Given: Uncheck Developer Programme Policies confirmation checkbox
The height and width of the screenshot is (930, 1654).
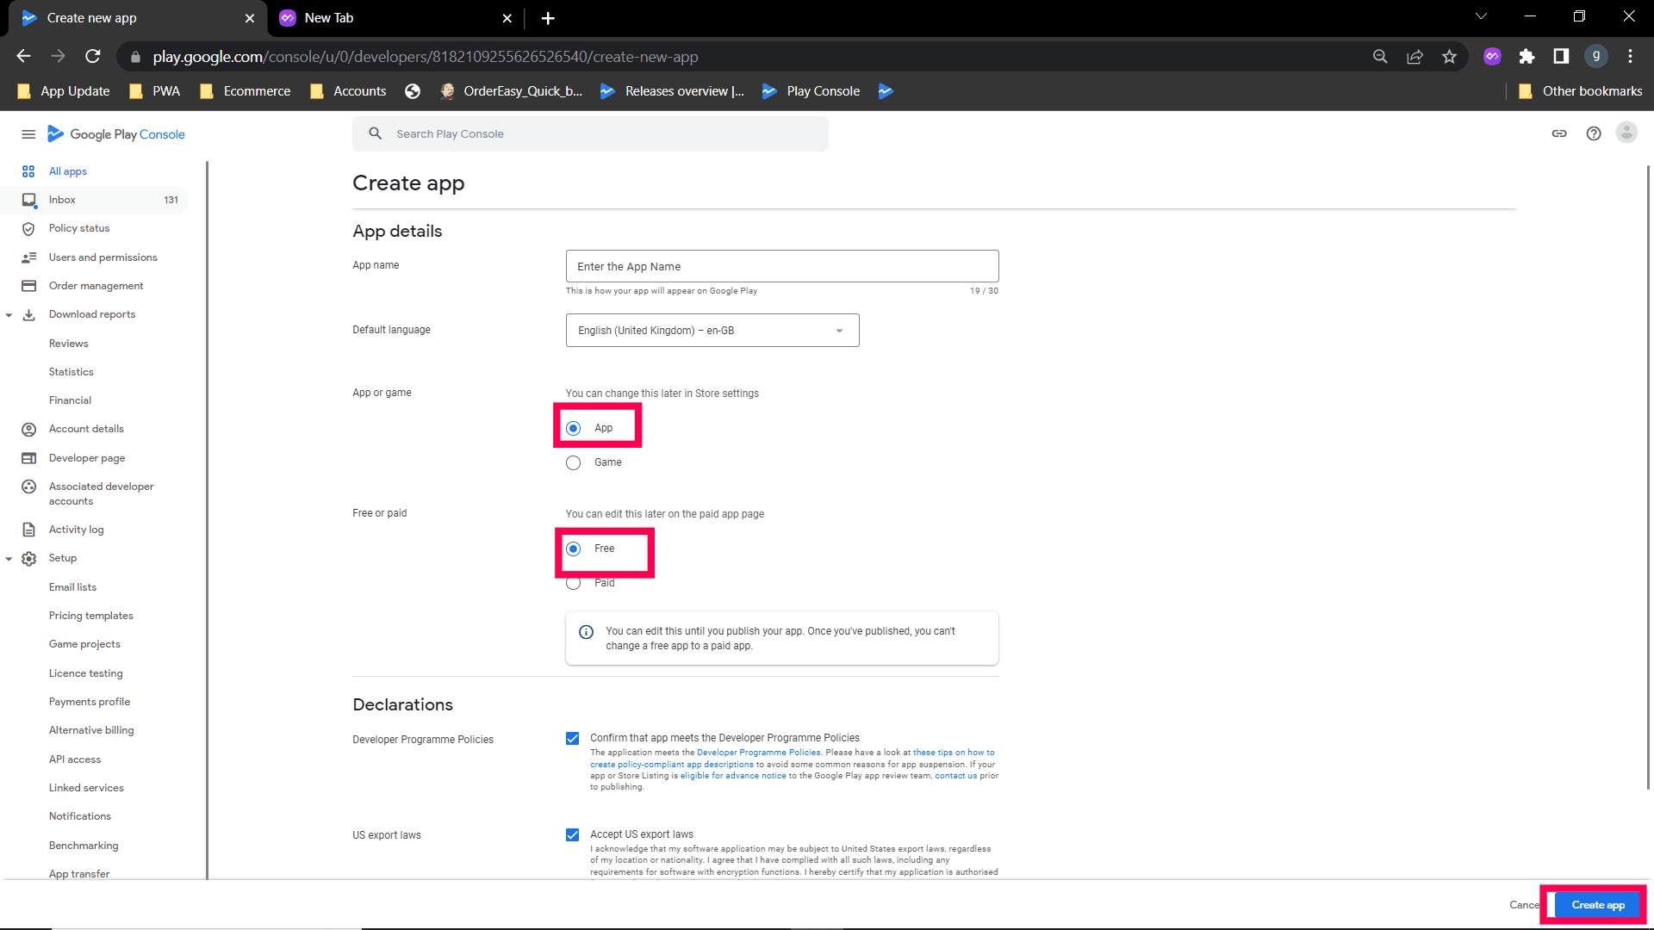Looking at the screenshot, I should [x=572, y=739].
